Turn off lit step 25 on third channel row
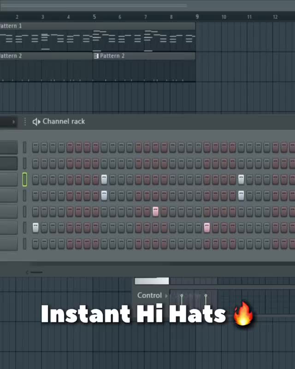 pyautogui.click(x=241, y=179)
